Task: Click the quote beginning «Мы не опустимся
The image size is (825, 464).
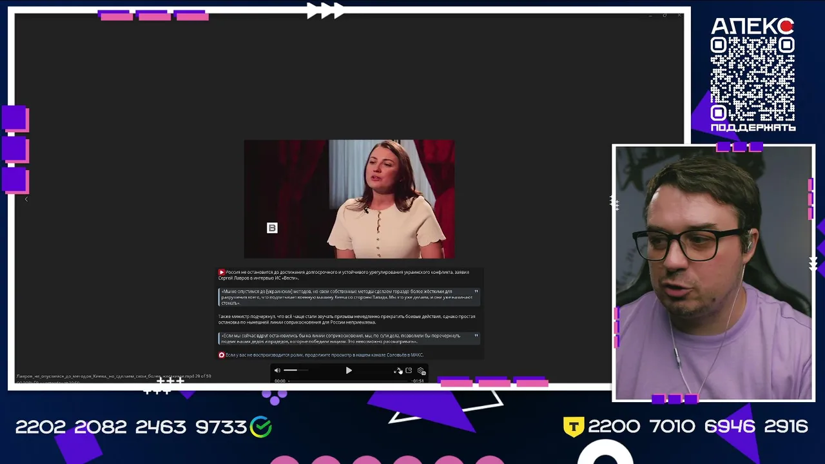Action: click(349, 297)
